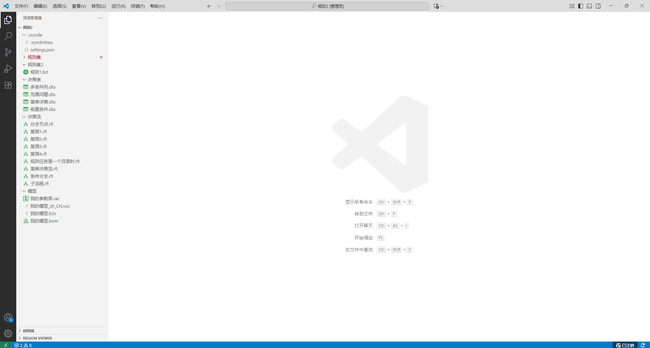
Task: Open the Manage settings gear
Action: pos(8,333)
